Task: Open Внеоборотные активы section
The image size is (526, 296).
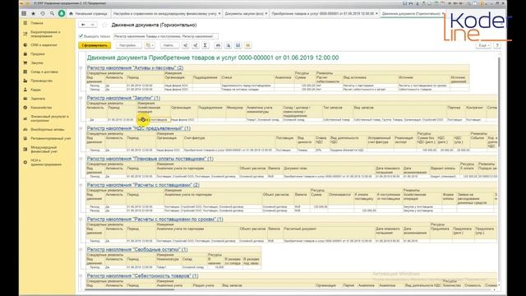Action: (x=48, y=130)
